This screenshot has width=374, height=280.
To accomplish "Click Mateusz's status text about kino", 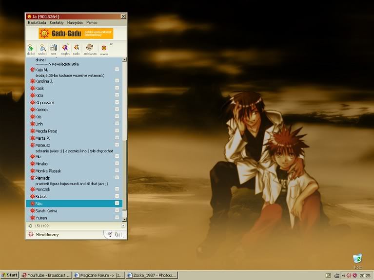I will (x=74, y=151).
